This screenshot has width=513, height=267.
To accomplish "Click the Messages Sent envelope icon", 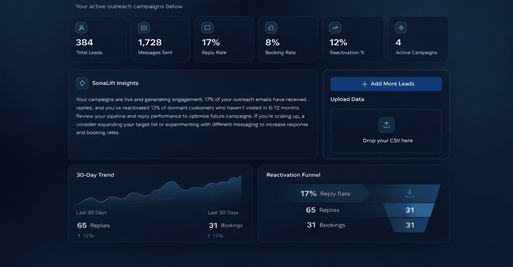I will 144,28.
